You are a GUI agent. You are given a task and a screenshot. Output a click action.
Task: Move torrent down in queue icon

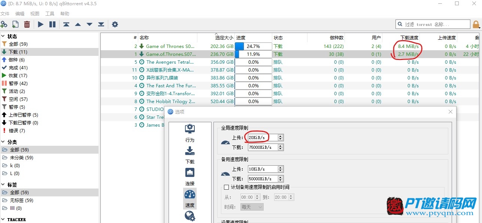(90, 24)
